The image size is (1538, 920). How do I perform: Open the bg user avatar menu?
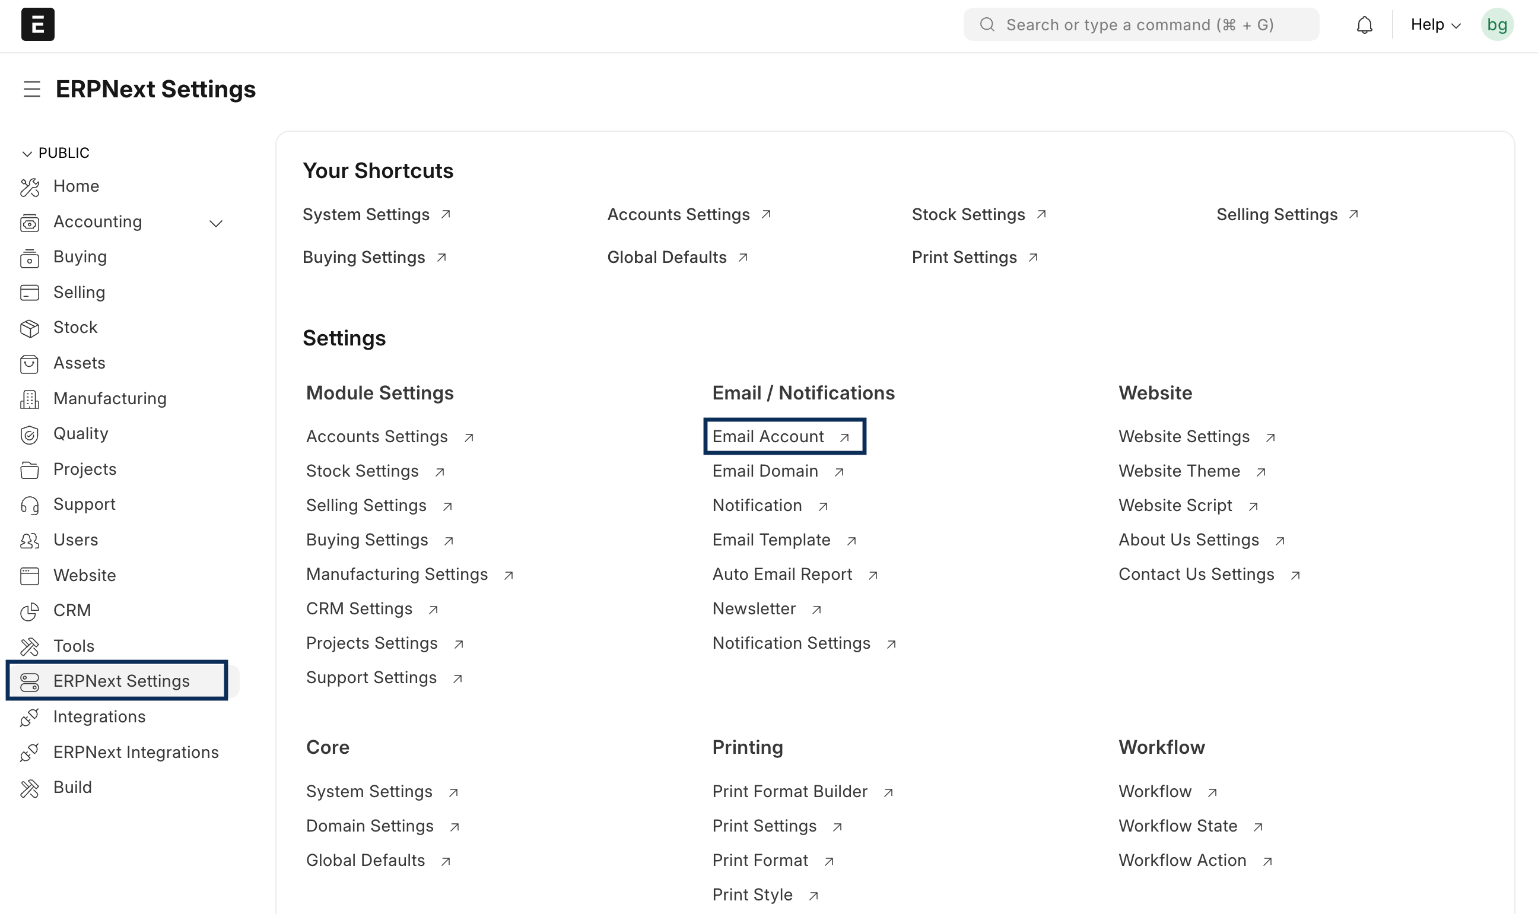click(1496, 25)
